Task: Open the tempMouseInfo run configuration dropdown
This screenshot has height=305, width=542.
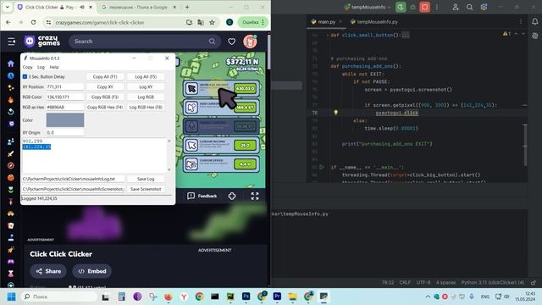Action: pyautogui.click(x=367, y=7)
